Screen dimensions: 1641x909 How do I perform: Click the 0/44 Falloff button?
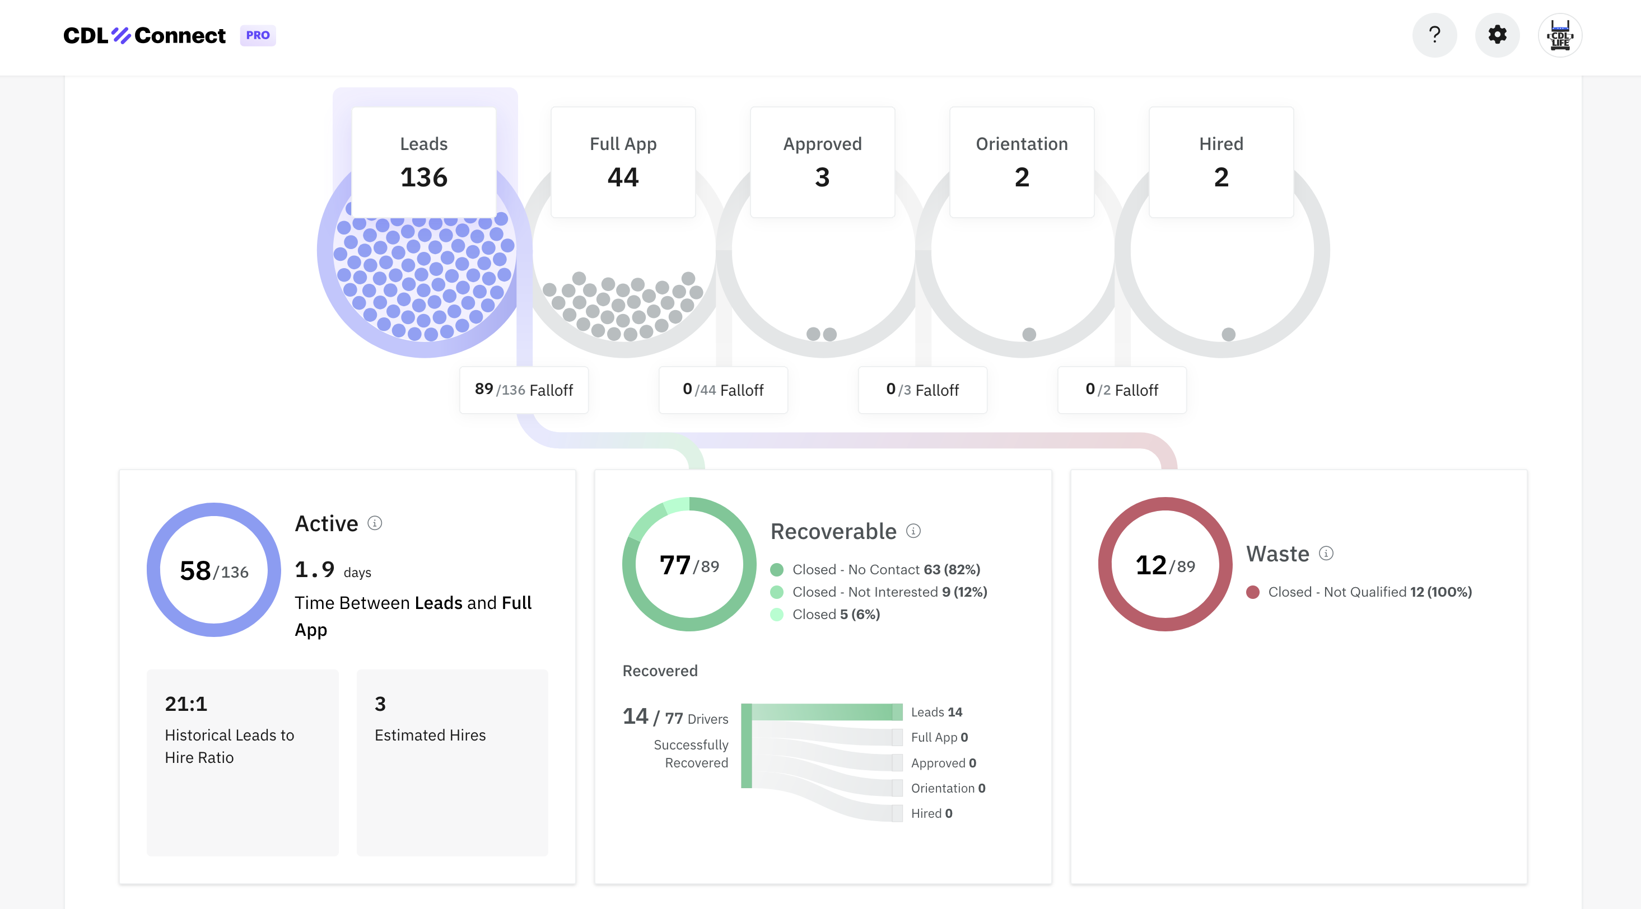click(x=723, y=390)
